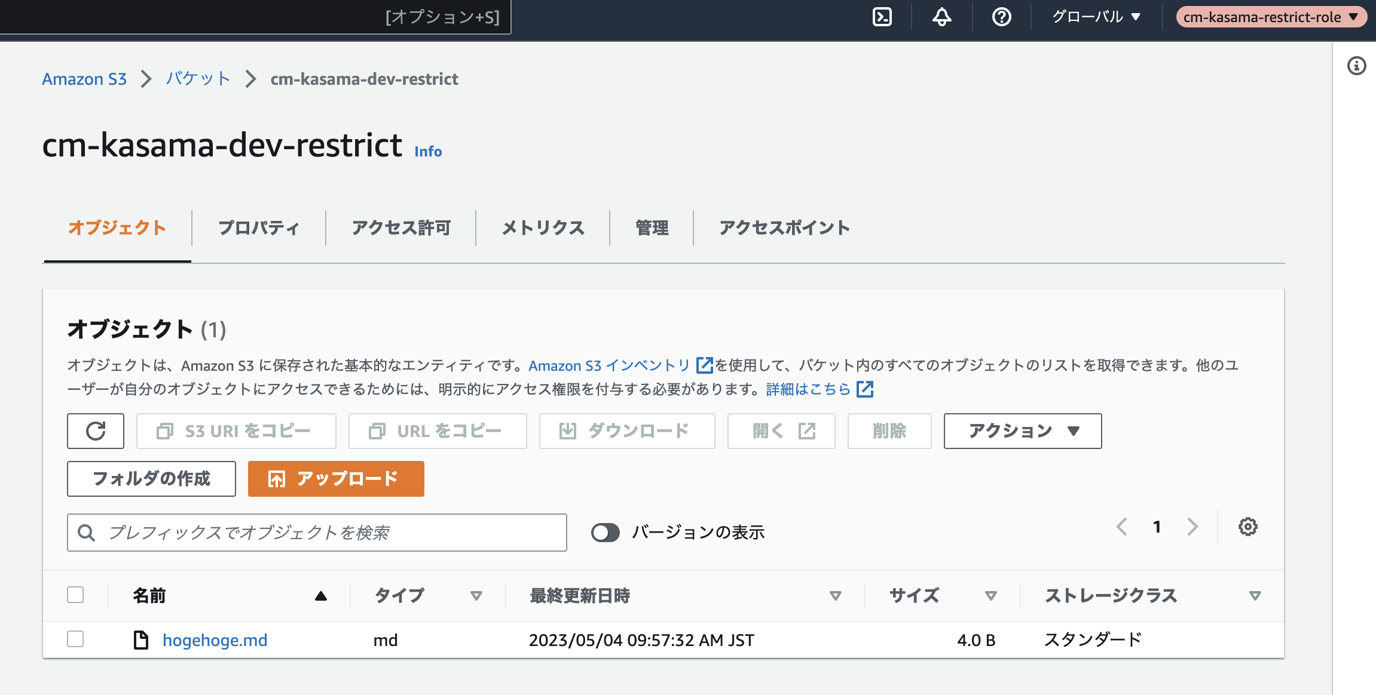Sort by サイズ column arrow
The image size is (1376, 695).
click(990, 595)
